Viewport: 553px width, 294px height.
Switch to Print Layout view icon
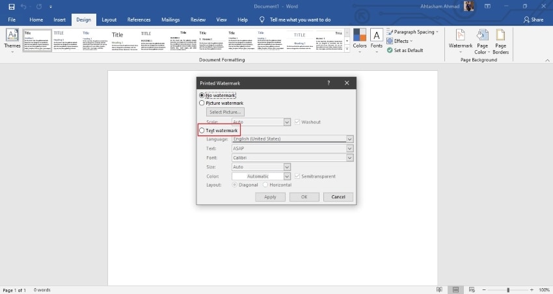tap(455, 289)
